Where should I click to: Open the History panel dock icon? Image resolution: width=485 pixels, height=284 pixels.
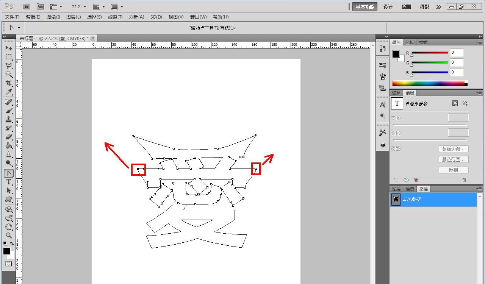click(382, 48)
